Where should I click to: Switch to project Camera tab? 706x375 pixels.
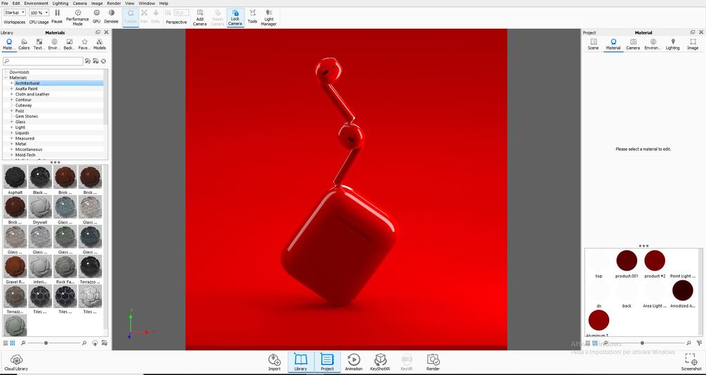pos(633,44)
